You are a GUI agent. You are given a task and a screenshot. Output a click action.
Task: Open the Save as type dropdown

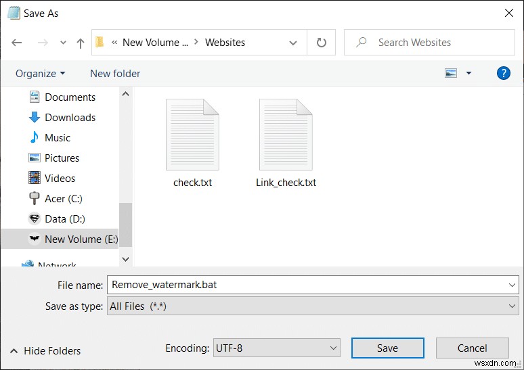click(x=313, y=306)
